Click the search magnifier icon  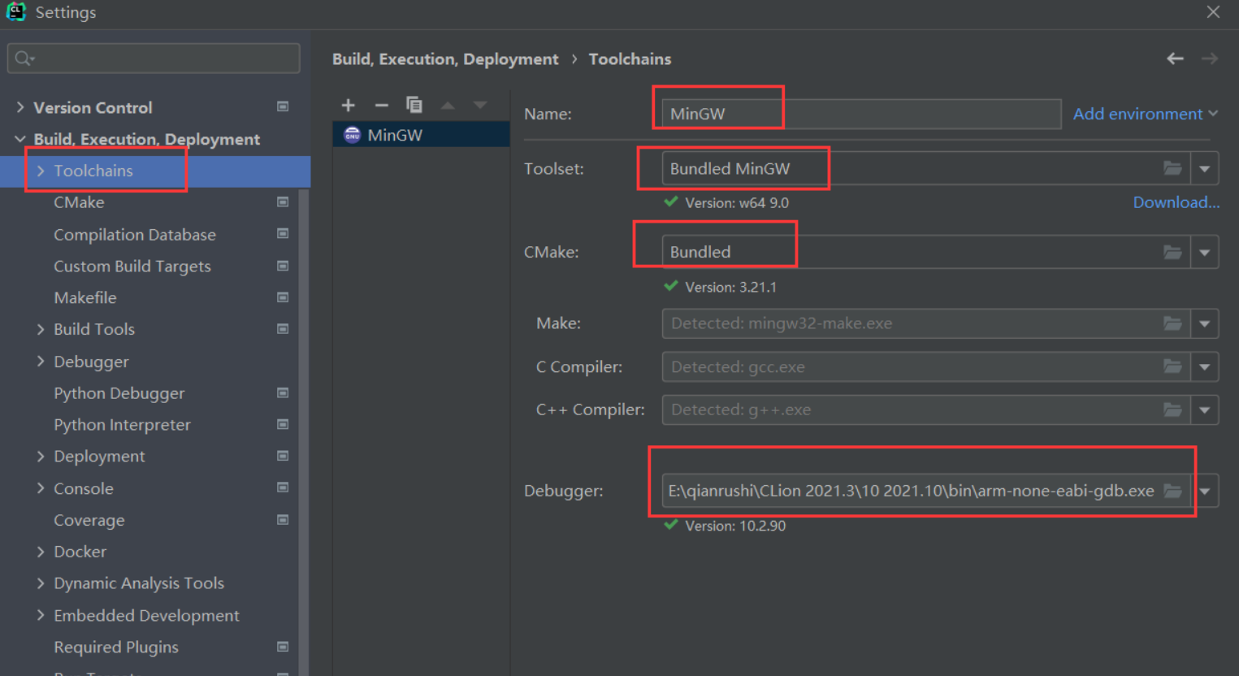24,58
